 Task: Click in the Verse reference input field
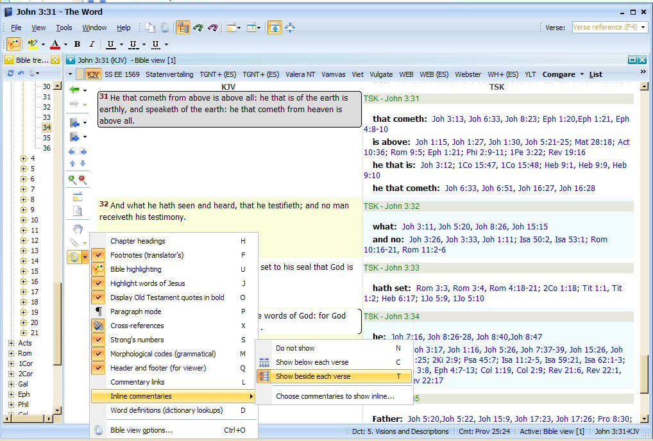click(x=606, y=28)
